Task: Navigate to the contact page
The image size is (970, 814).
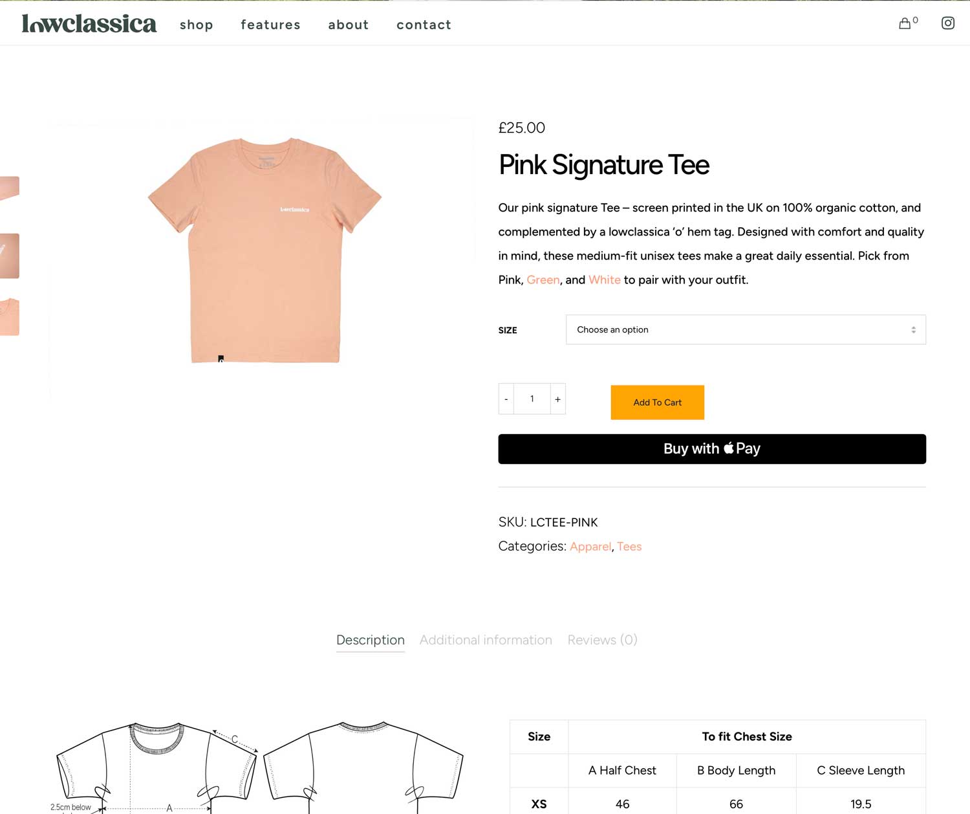Action: point(424,25)
